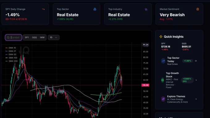Click the 45.00 price axis label
This screenshot has height=118, width=210.
(145, 97)
